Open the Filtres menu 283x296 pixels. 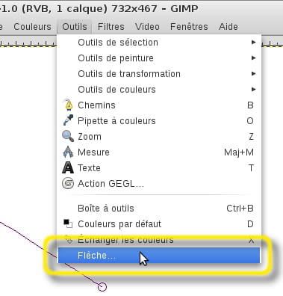111,27
